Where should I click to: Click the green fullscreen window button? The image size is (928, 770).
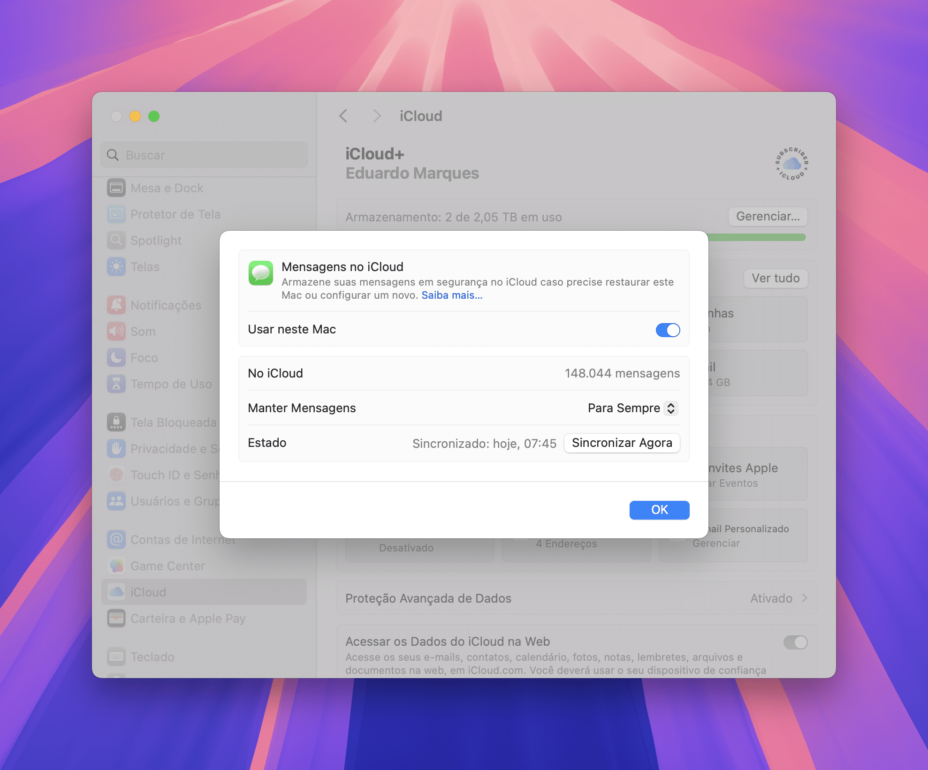coord(154,116)
